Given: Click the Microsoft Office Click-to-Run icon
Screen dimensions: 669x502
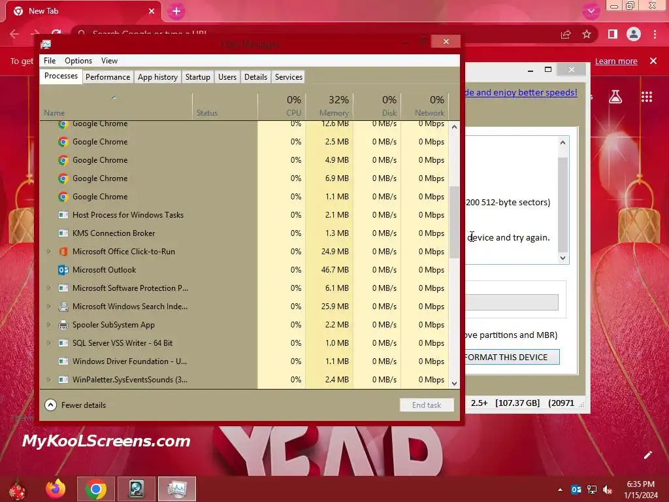Looking at the screenshot, I should point(63,252).
